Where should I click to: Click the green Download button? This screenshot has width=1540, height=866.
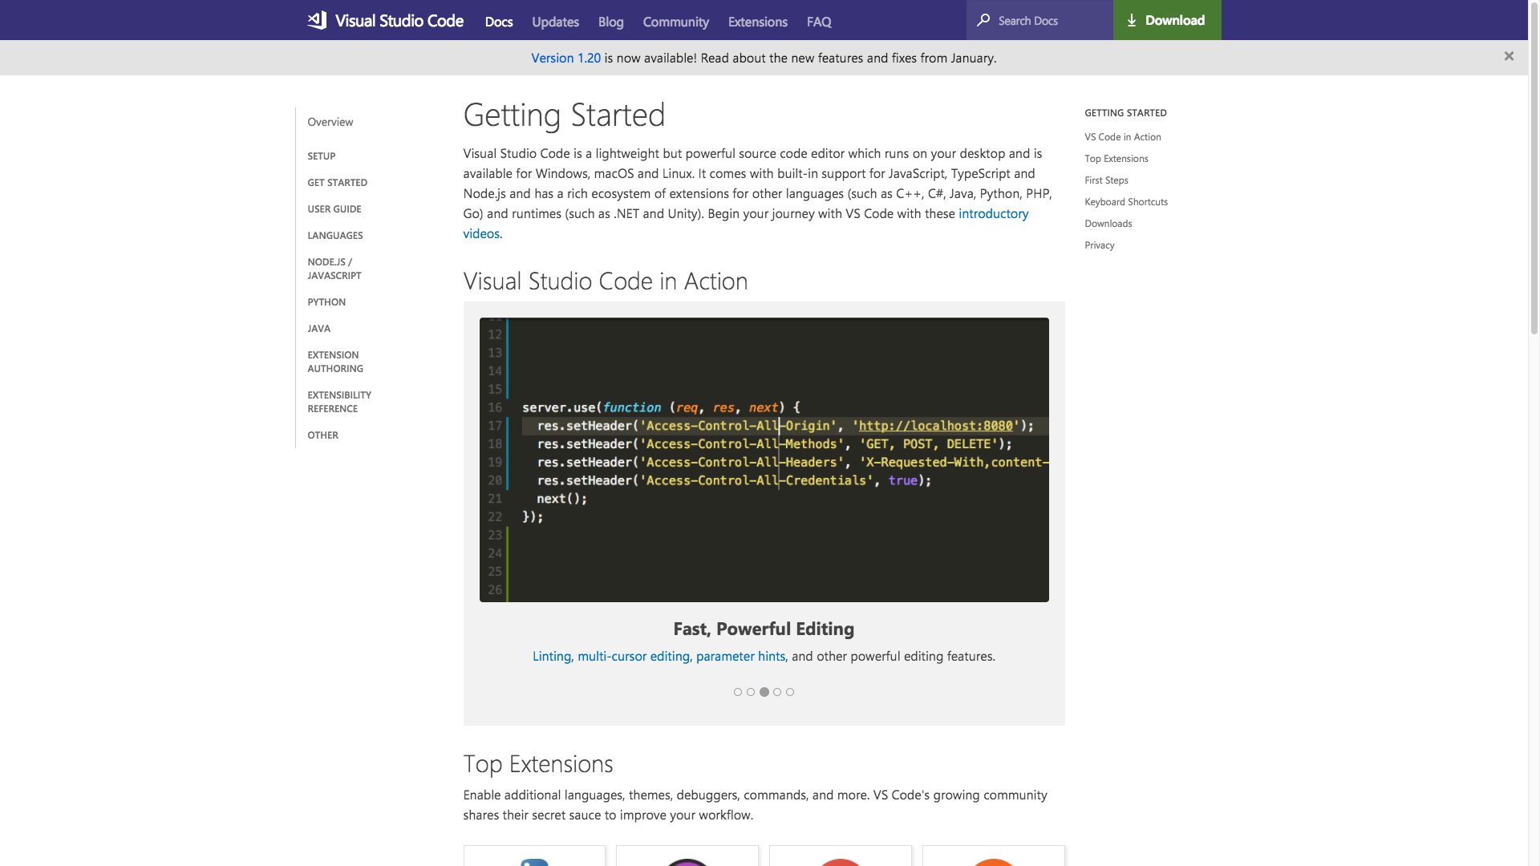click(x=1166, y=19)
